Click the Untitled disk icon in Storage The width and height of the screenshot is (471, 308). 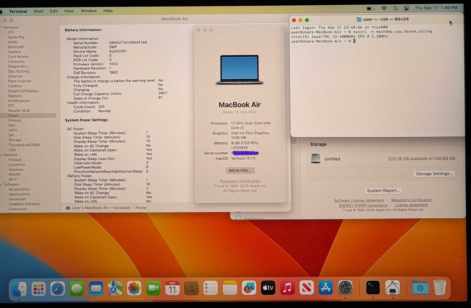tap(316, 158)
